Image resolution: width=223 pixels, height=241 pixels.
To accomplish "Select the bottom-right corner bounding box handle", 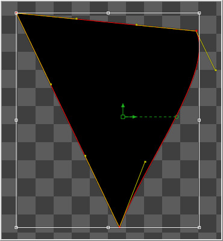I will coord(199,227).
